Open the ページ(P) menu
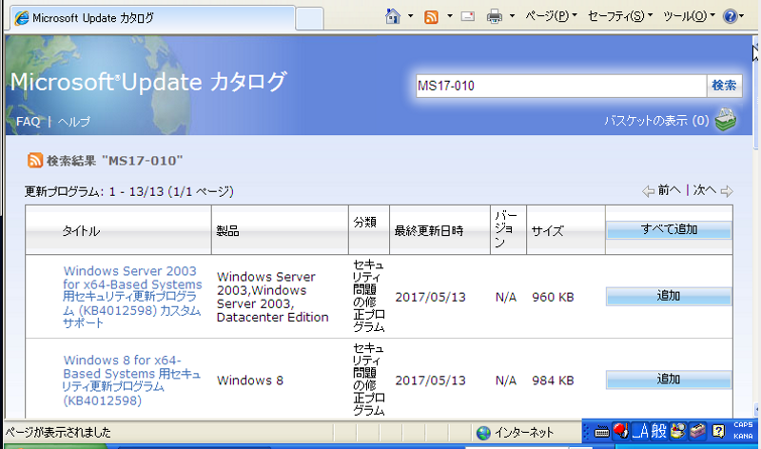Image resolution: width=761 pixels, height=449 pixels. [x=551, y=16]
